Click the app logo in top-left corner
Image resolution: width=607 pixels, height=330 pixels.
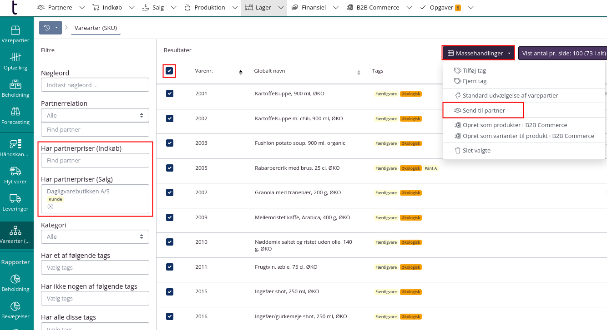[x=15, y=8]
